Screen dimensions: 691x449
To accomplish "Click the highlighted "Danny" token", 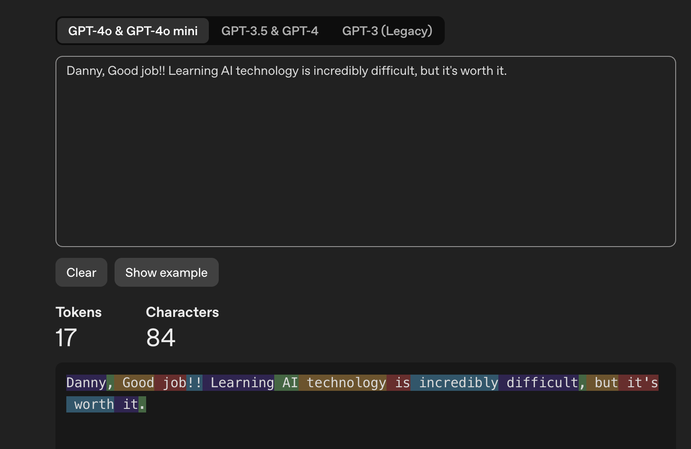I will (86, 383).
